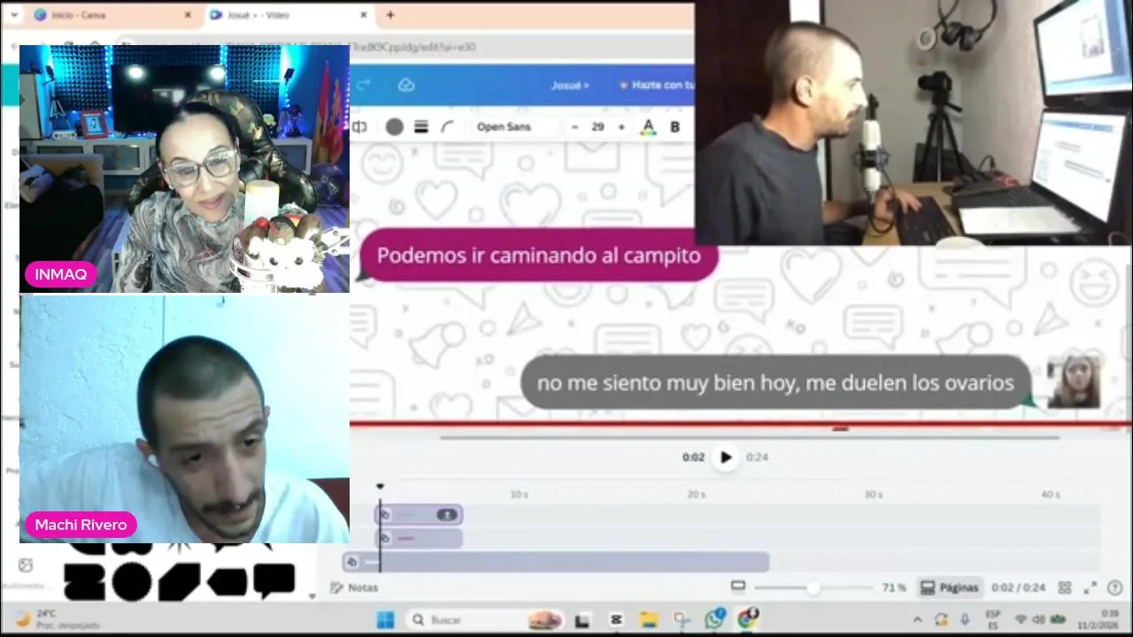Image resolution: width=1133 pixels, height=637 pixels.
Task: Click the microphone tray icon
Action: (x=965, y=619)
